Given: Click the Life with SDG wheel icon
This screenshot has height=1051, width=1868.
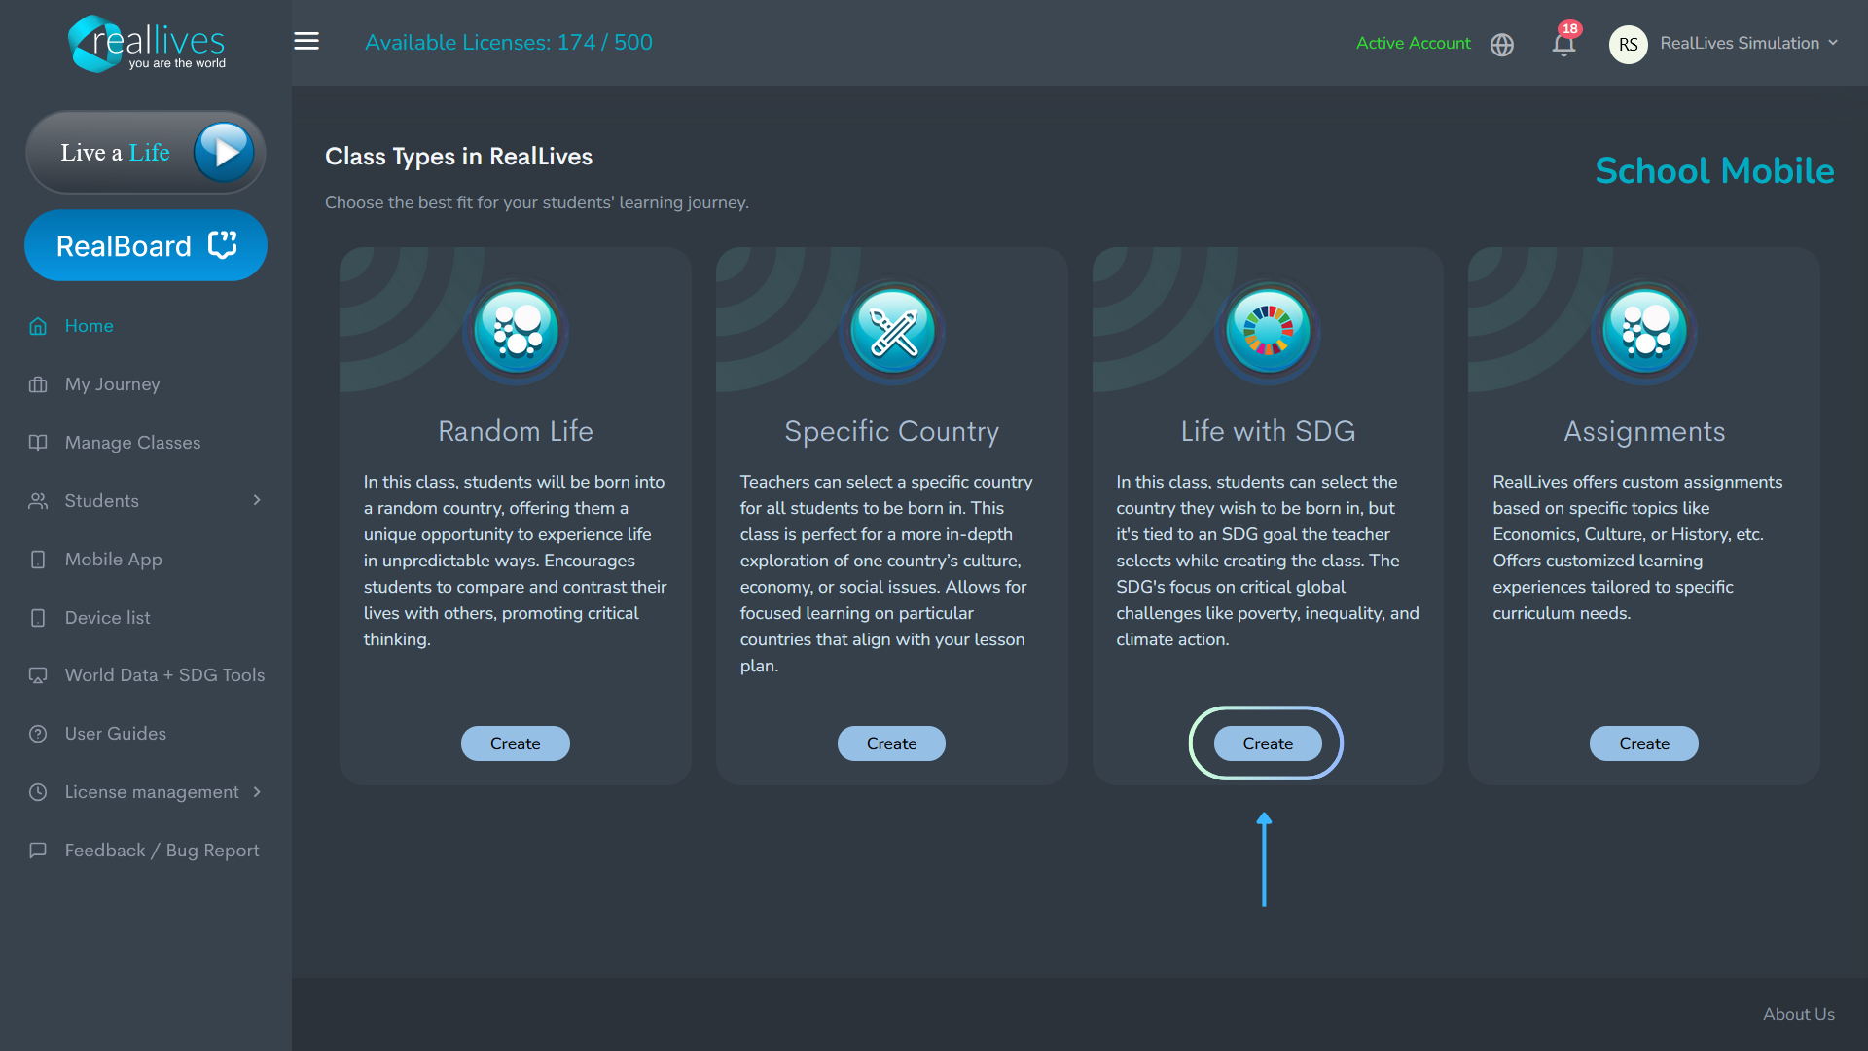Looking at the screenshot, I should (x=1268, y=332).
